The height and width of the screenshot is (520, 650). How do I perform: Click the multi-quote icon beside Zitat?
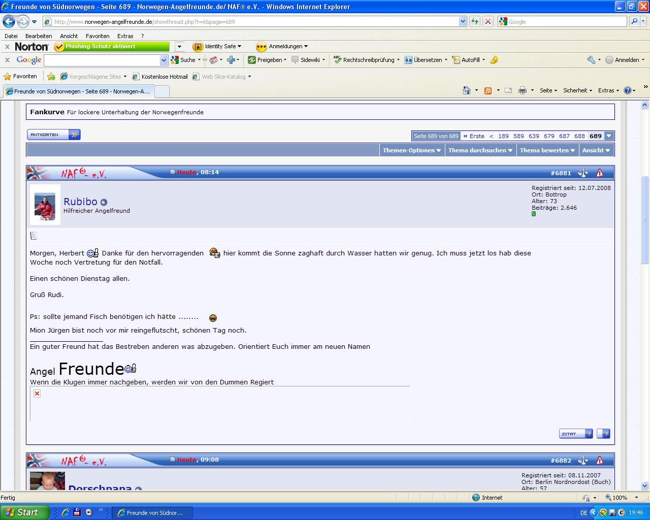[603, 434]
